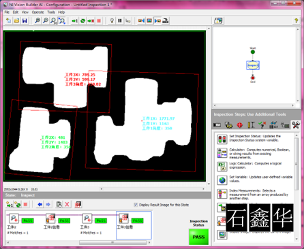Screen dimensions: 304x249
Task: Click the red X delete step icon
Action: 67,204
